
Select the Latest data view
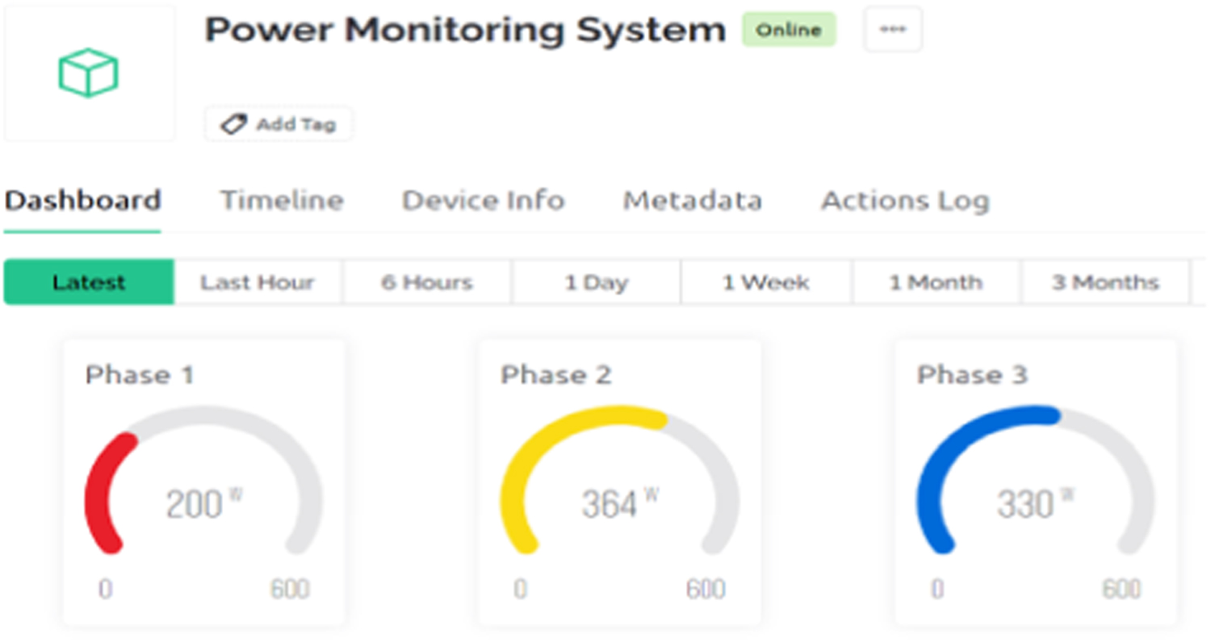pos(89,282)
